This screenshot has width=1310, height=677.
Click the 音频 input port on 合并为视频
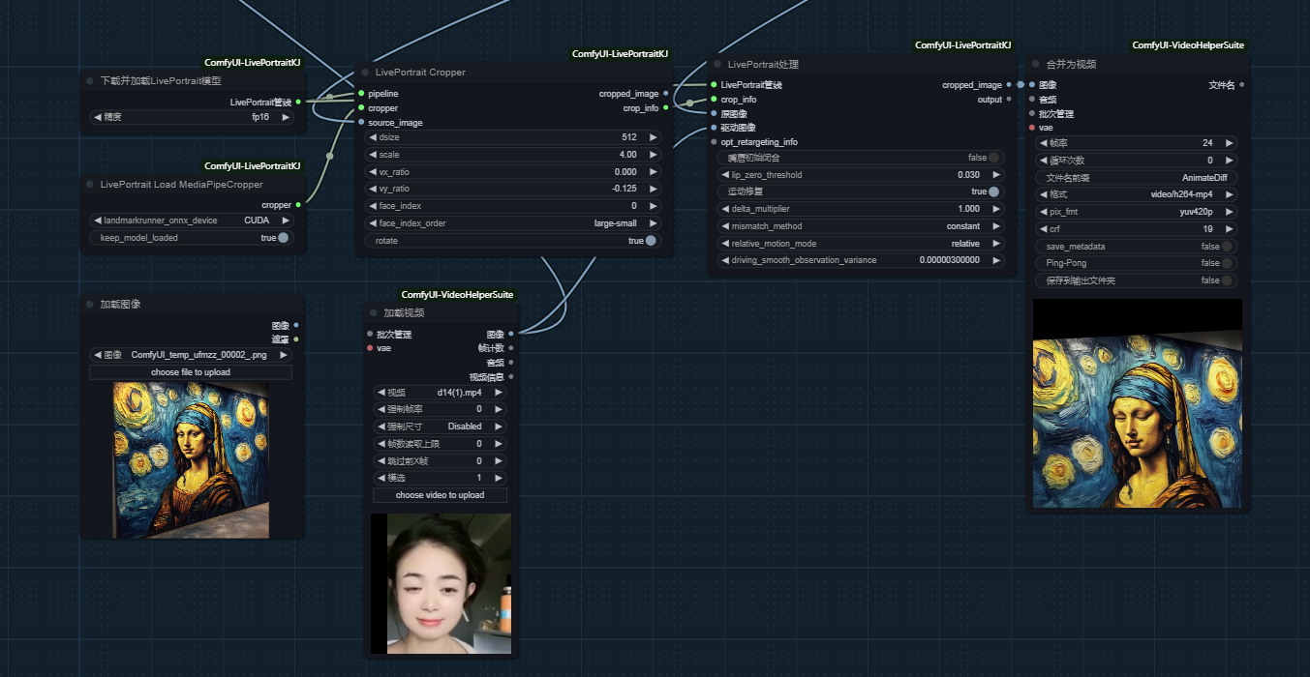click(x=1032, y=99)
